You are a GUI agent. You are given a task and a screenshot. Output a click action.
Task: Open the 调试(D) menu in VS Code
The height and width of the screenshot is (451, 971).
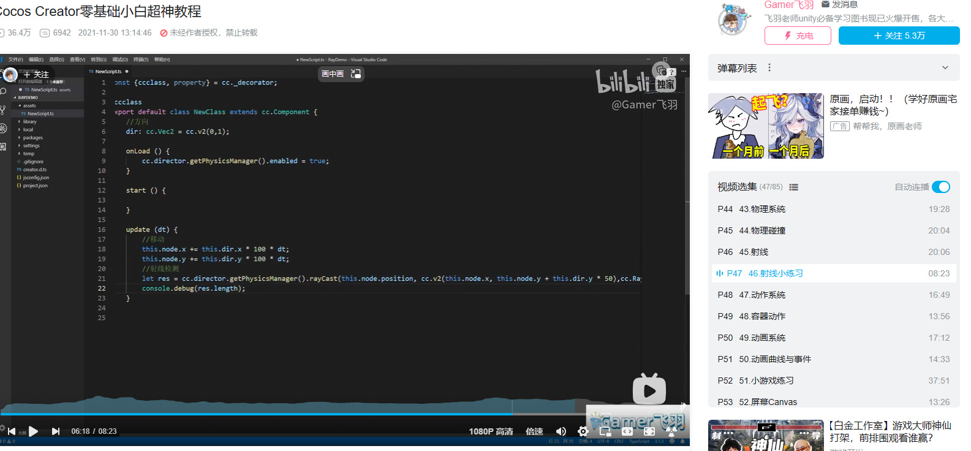tap(120, 59)
